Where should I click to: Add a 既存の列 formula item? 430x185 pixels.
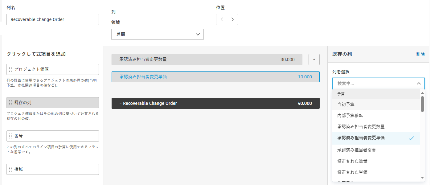[x=53, y=103]
